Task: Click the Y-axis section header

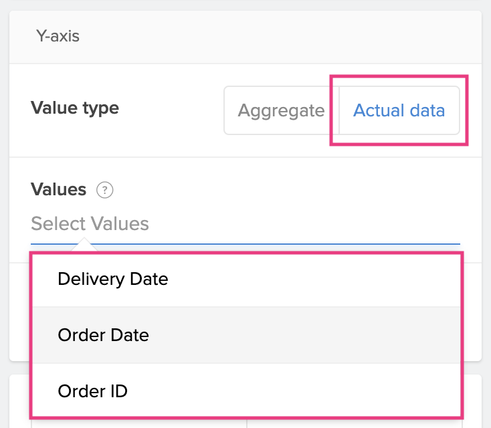Action: click(x=58, y=36)
